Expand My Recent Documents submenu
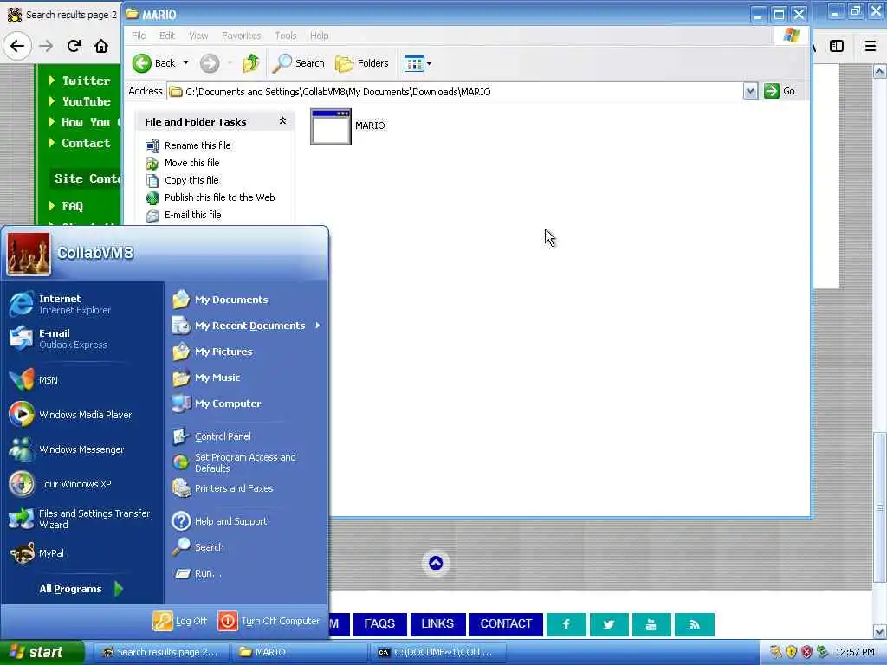Image resolution: width=887 pixels, height=665 pixels. [247, 326]
